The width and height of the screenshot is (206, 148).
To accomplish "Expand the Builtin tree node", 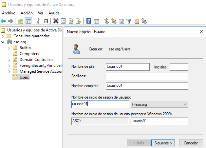I will click(9, 48).
